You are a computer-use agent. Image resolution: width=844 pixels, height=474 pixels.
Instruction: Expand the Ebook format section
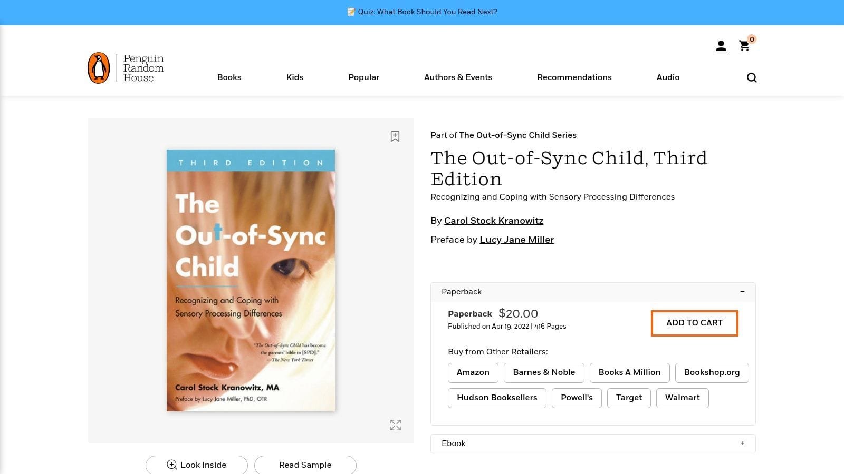coord(593,443)
